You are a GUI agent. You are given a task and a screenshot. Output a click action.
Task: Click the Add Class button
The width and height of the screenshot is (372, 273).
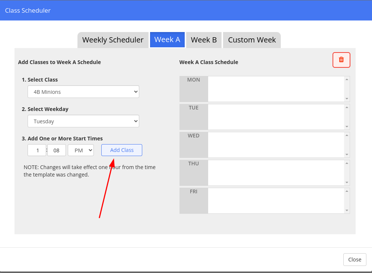[x=122, y=150]
